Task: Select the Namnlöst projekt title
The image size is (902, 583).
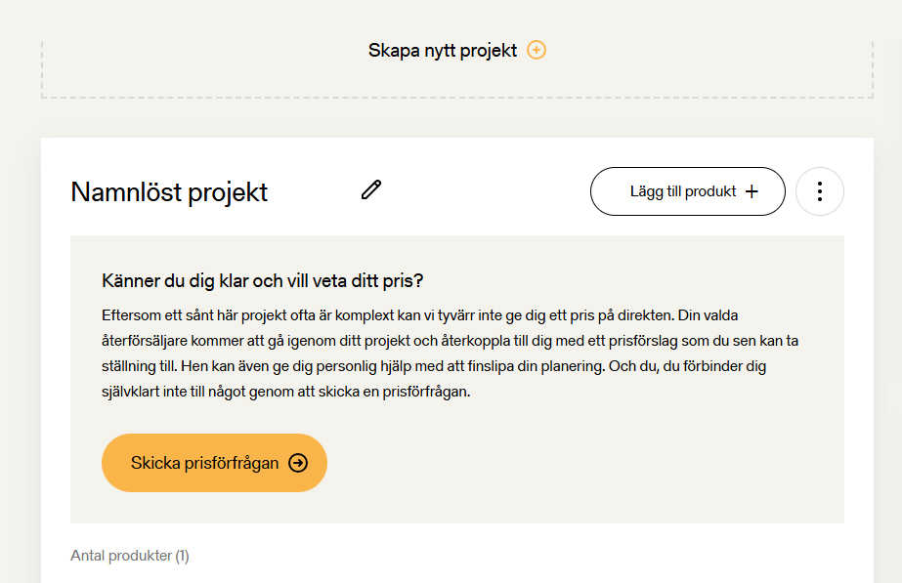Action: tap(169, 191)
